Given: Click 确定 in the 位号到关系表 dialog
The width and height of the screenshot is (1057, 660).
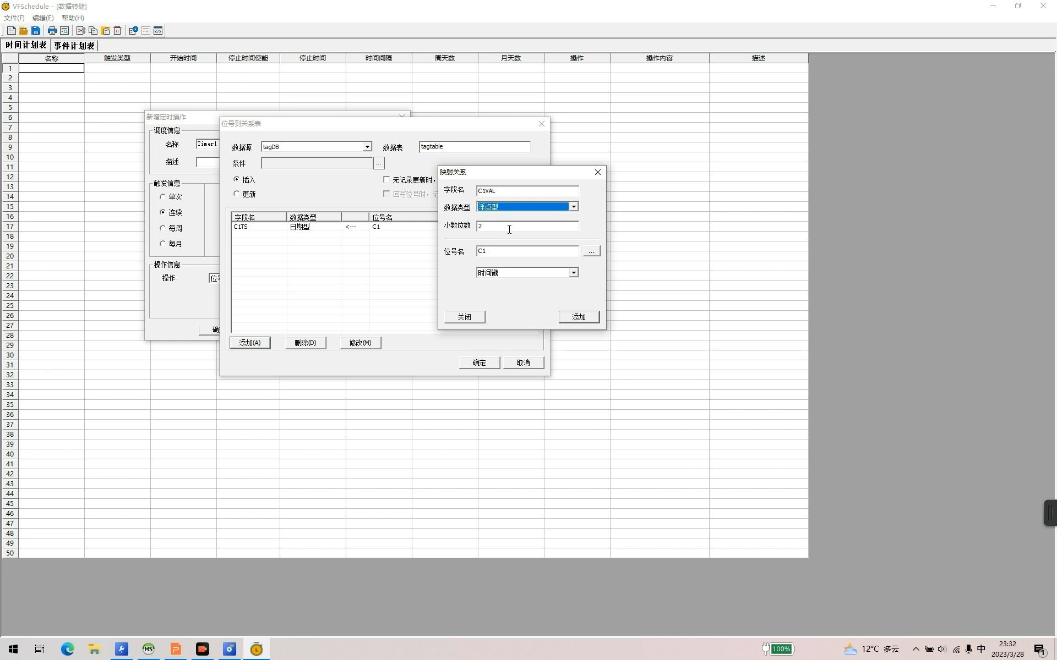Looking at the screenshot, I should [x=480, y=362].
